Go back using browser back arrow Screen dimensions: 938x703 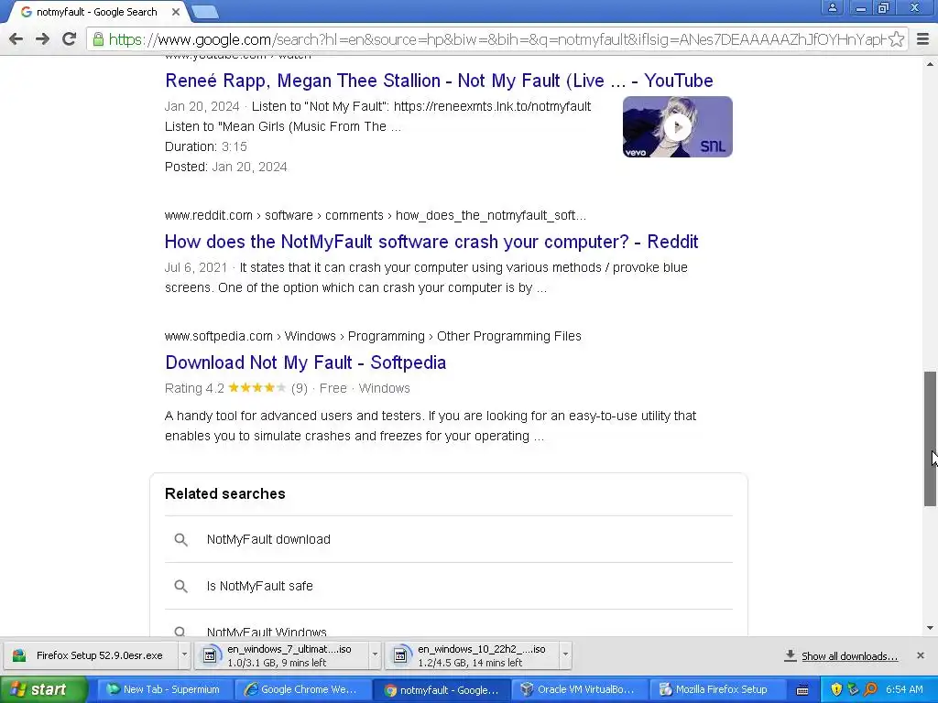(16, 39)
